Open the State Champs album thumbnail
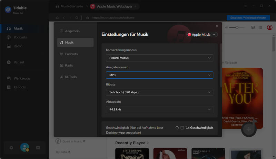Image resolution: width=276 pixels, height=159 pixels. click(132, 154)
